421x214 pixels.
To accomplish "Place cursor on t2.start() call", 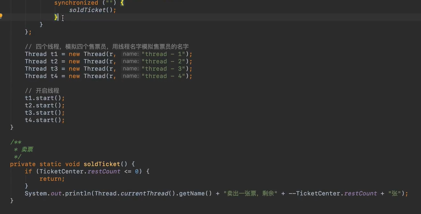I will click(x=45, y=105).
